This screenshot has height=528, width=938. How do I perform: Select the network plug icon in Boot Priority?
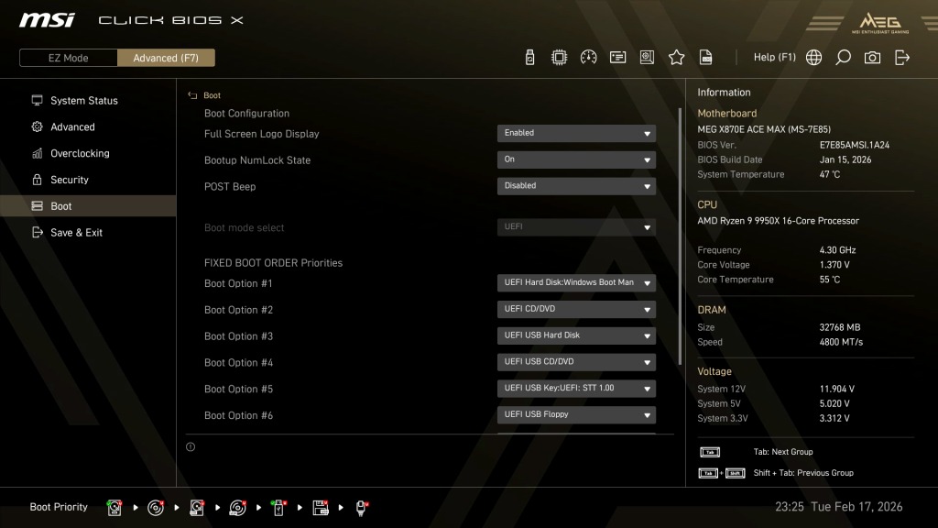coord(361,508)
